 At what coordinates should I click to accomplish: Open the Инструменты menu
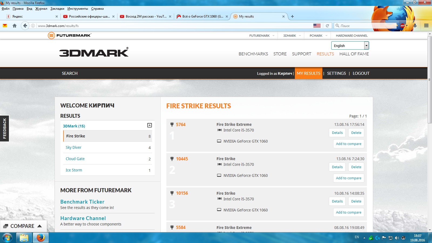[78, 9]
